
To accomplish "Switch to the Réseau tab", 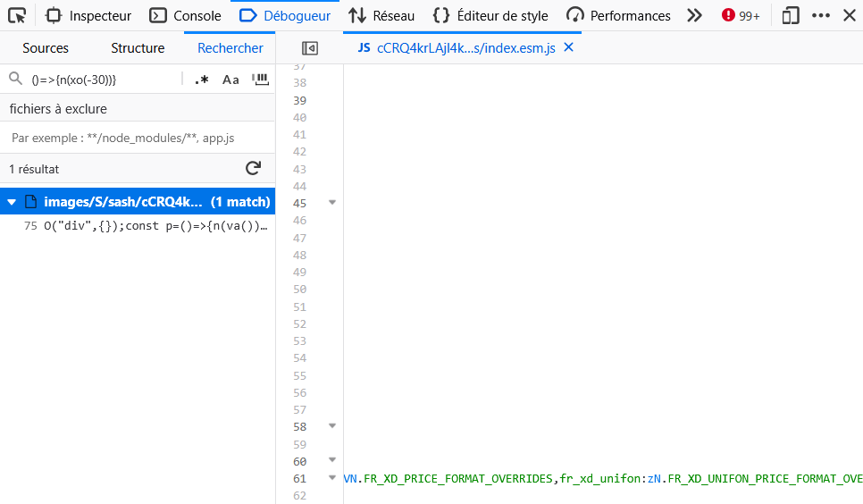I will [381, 15].
